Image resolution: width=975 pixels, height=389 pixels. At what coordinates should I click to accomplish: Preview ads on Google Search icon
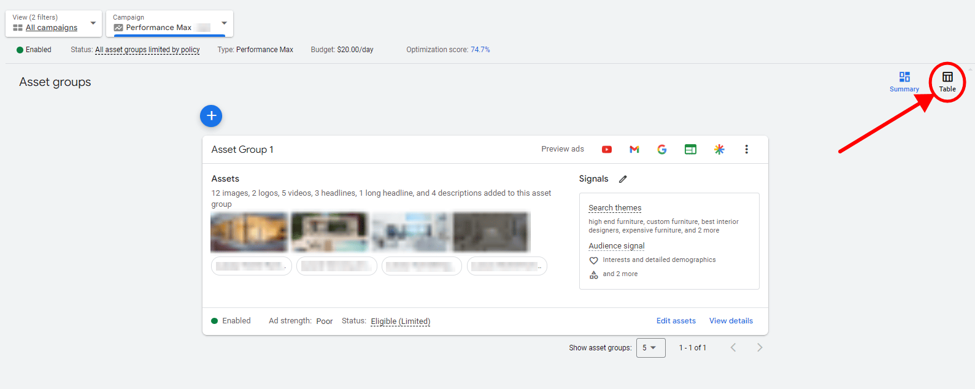click(662, 149)
